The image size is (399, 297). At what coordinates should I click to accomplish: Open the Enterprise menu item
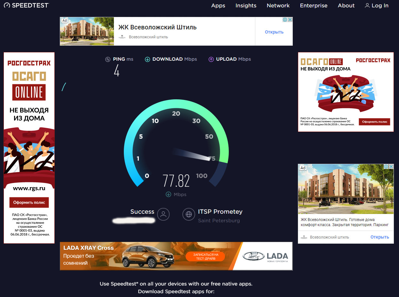314,5
